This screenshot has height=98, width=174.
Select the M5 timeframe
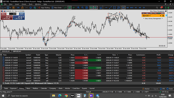128,8
